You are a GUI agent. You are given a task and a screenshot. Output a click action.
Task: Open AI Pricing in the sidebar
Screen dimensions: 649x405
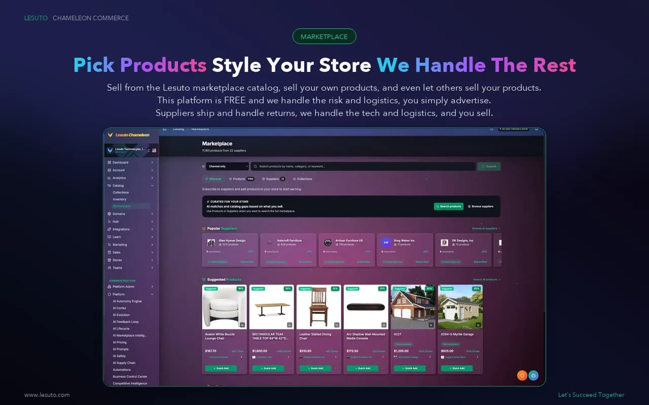point(120,342)
